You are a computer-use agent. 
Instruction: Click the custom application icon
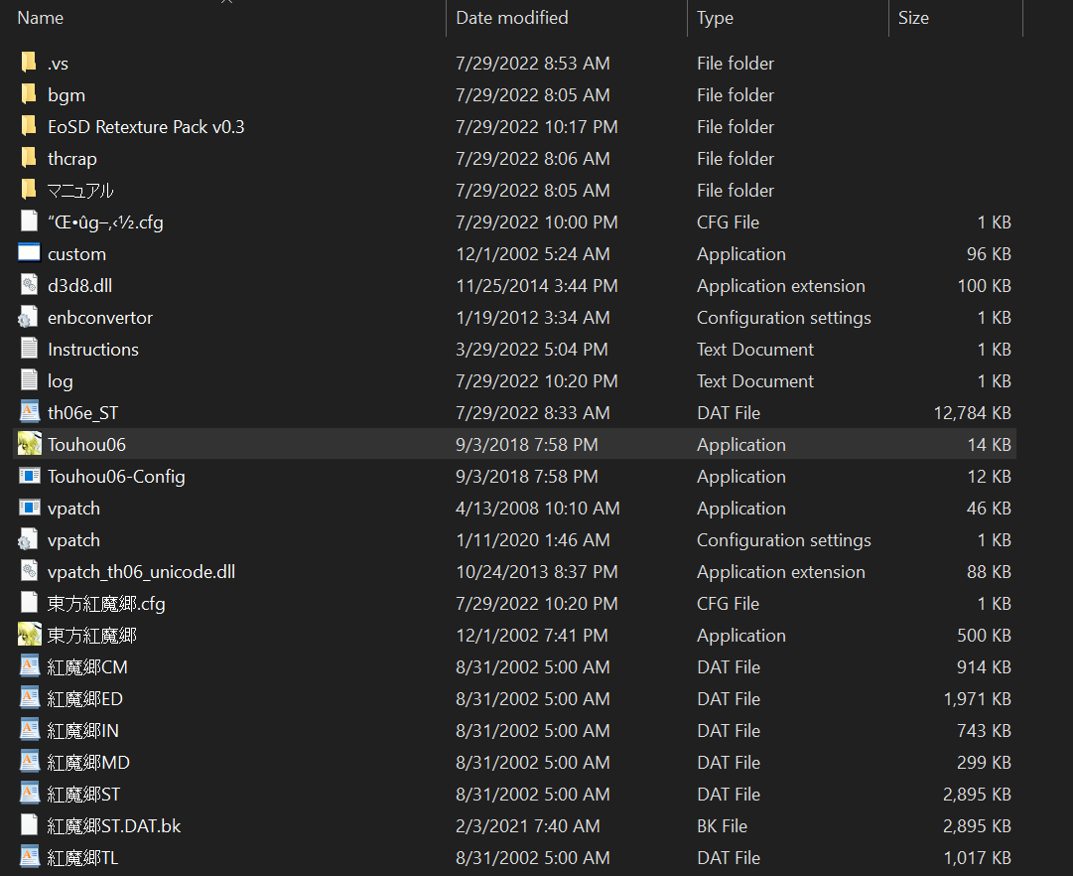coord(29,253)
